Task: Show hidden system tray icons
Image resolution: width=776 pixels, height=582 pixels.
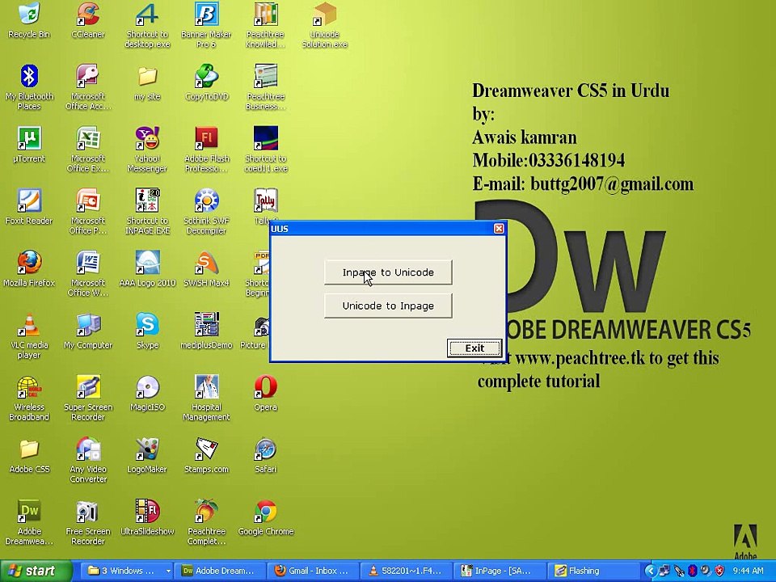Action: tap(651, 571)
